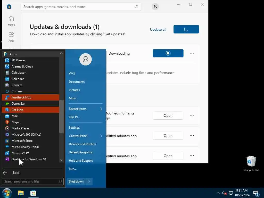Open the Get Help app

pyautogui.click(x=30, y=110)
